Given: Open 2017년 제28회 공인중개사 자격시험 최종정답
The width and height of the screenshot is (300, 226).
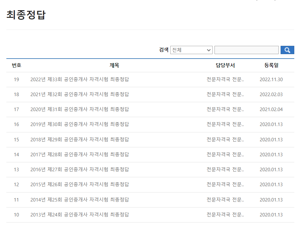Looking at the screenshot, I should tap(79, 154).
